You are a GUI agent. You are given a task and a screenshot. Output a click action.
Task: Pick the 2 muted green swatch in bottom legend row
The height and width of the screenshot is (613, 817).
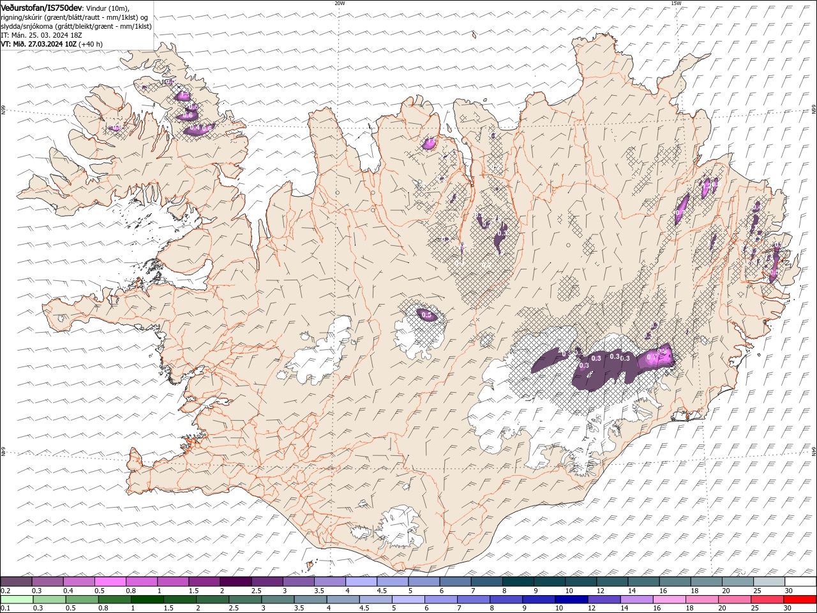213,600
